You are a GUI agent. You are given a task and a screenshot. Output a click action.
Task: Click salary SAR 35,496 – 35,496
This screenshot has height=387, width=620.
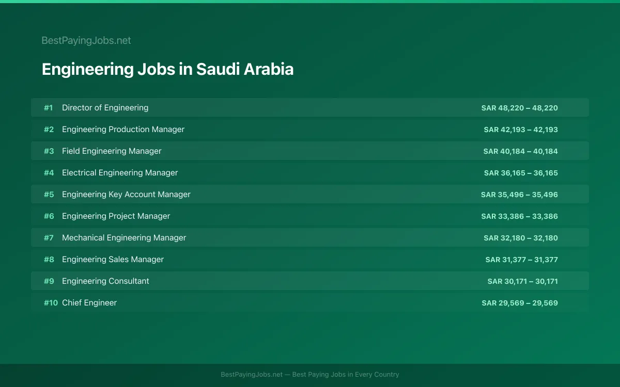tap(519, 195)
